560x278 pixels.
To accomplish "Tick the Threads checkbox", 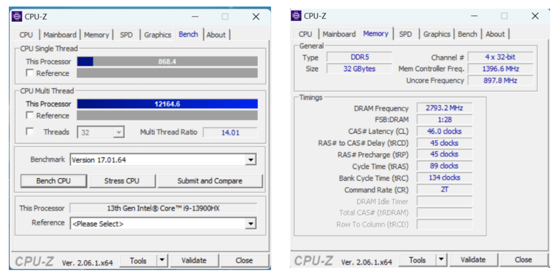I will [x=30, y=132].
